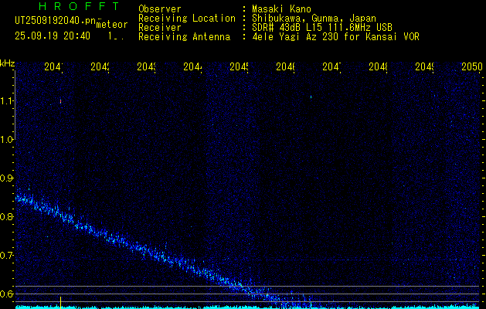Click the Receiving Location field label
486x309 pixels.
(186, 19)
